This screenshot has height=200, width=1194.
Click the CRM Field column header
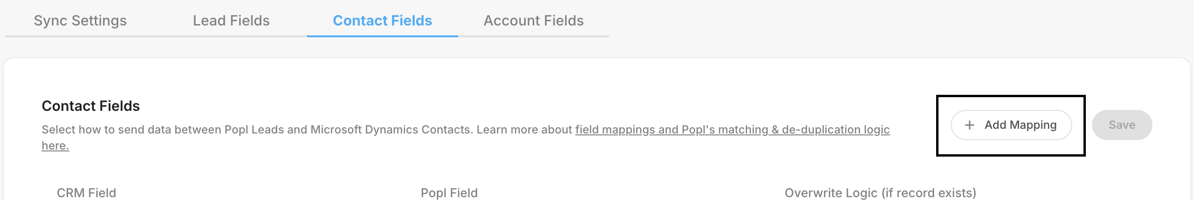coord(86,193)
